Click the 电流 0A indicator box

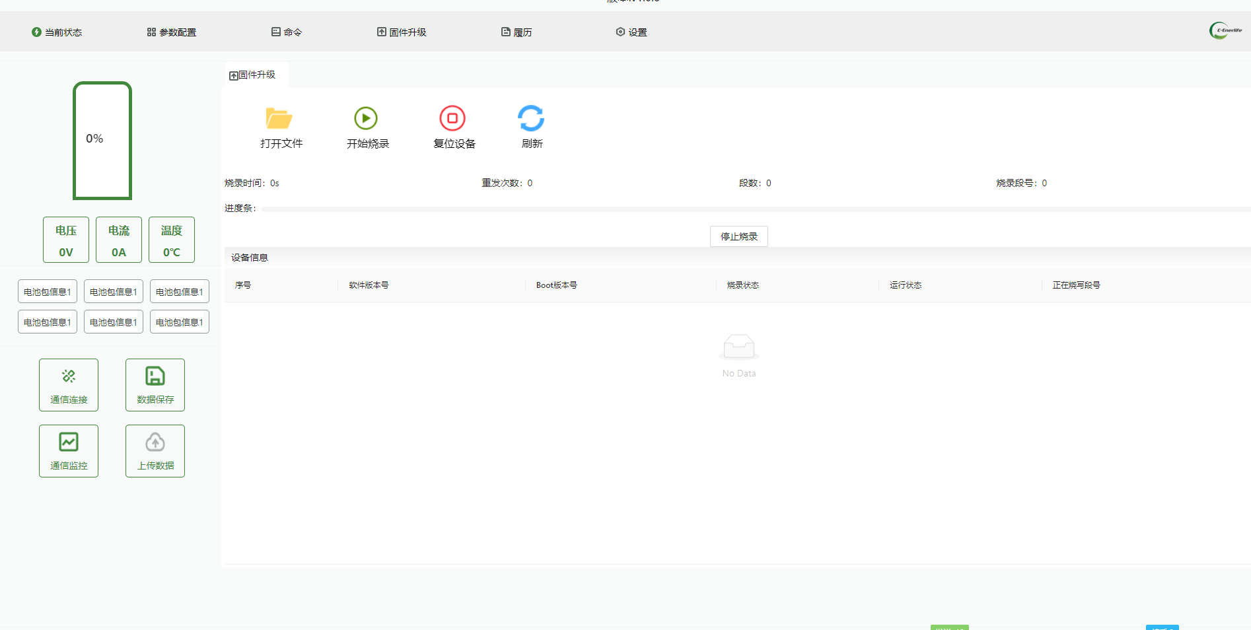(119, 240)
